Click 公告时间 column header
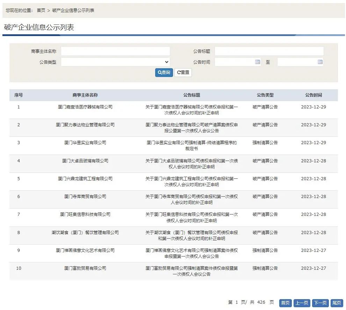 coord(313,95)
